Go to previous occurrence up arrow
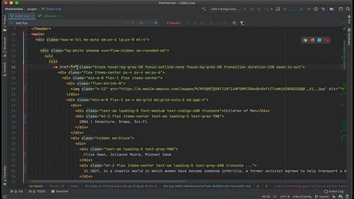Viewport: 354px width, 199px height. [x=188, y=23]
